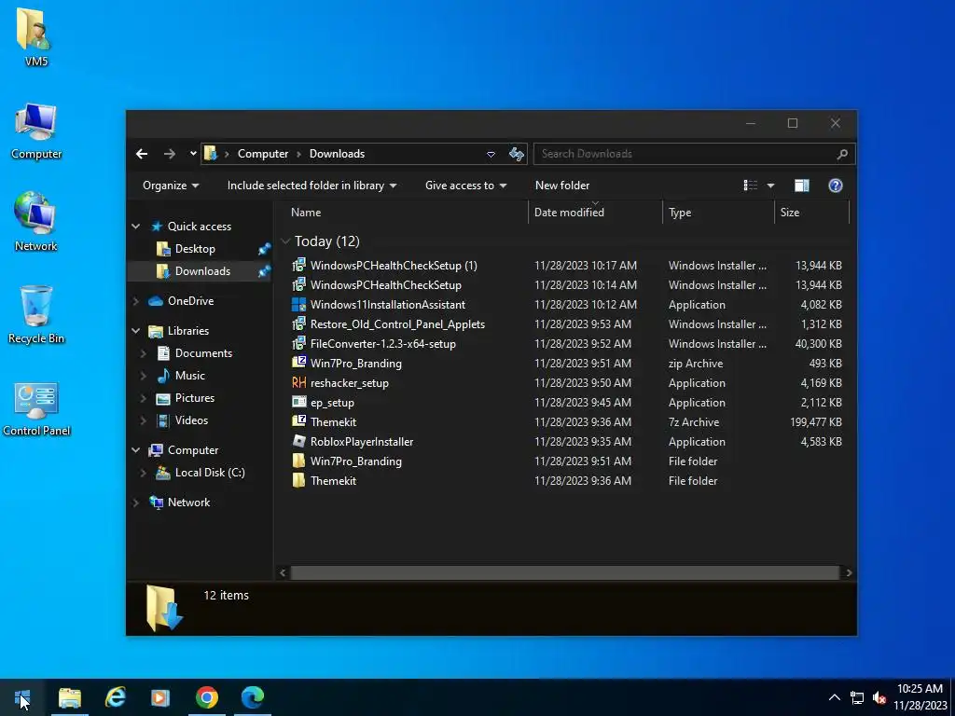
Task: Select Downloads in the navigation pane
Action: click(202, 271)
